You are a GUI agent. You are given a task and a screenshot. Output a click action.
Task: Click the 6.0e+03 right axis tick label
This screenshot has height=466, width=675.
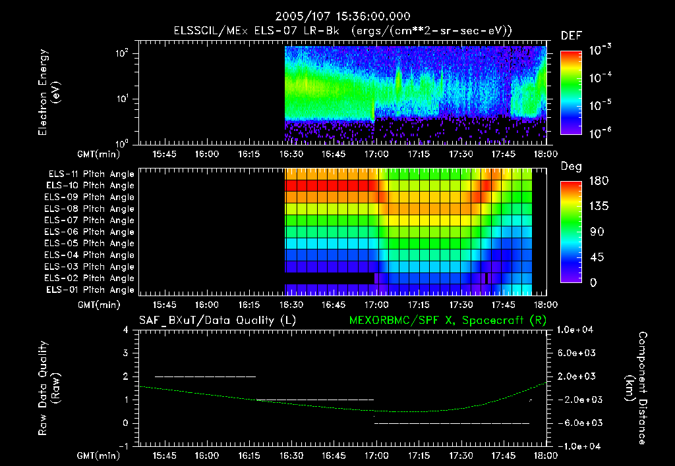[x=576, y=353]
